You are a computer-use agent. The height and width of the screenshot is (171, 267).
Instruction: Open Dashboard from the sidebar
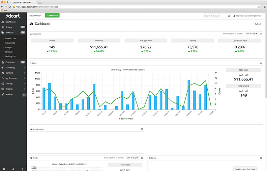coord(10,22)
